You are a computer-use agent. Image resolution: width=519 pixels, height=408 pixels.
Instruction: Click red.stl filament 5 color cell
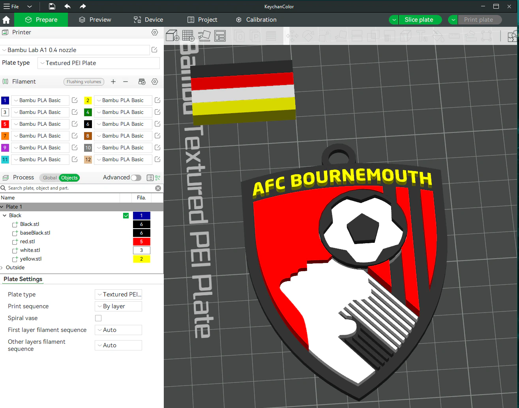[141, 242]
